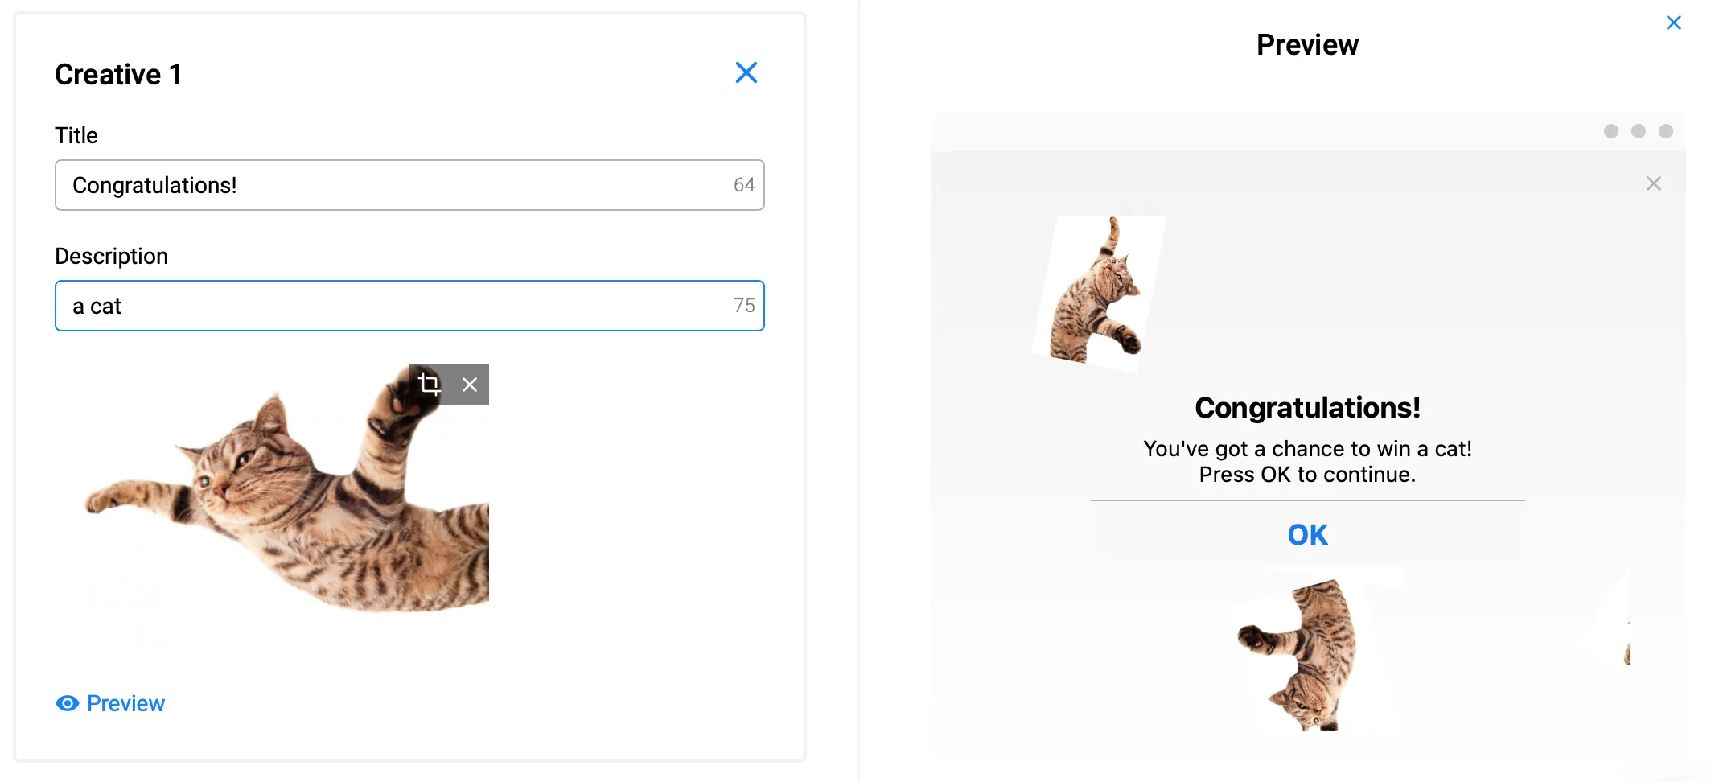
Task: Close the Creative 1 card
Action: 746,73
